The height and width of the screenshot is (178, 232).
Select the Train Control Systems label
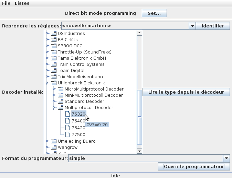pyautogui.click(x=81, y=64)
